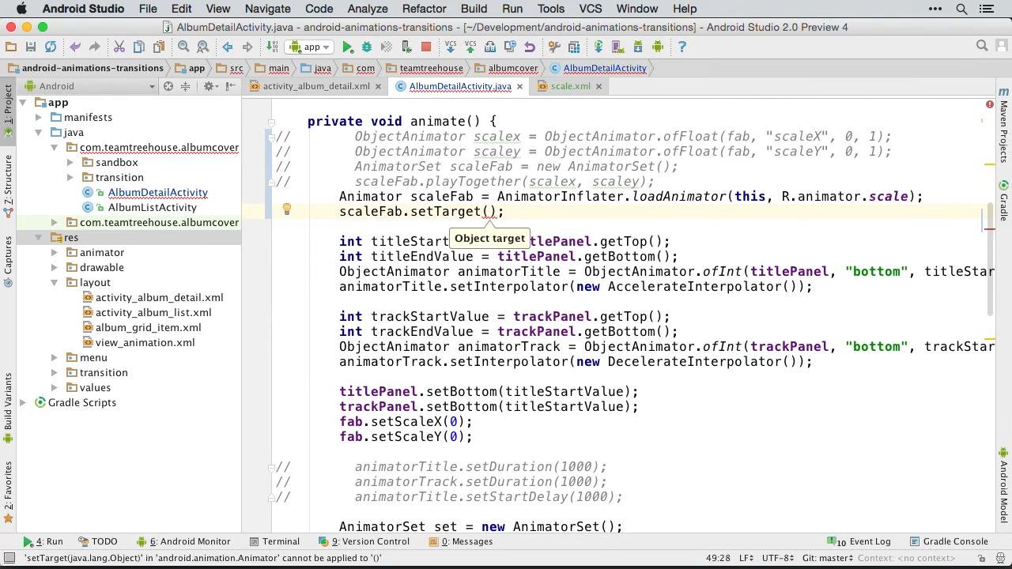Image resolution: width=1012 pixels, height=569 pixels.
Task: Click the Paste clipboard icon
Action: (158, 47)
